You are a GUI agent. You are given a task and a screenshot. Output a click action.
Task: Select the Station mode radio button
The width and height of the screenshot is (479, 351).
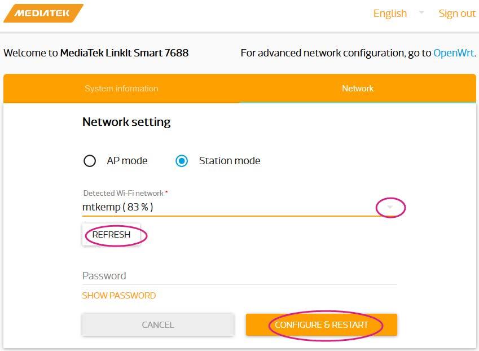tap(182, 161)
